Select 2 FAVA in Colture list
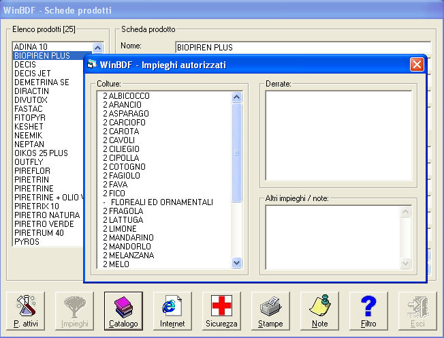Image resolution: width=444 pixels, height=338 pixels. pos(165,185)
